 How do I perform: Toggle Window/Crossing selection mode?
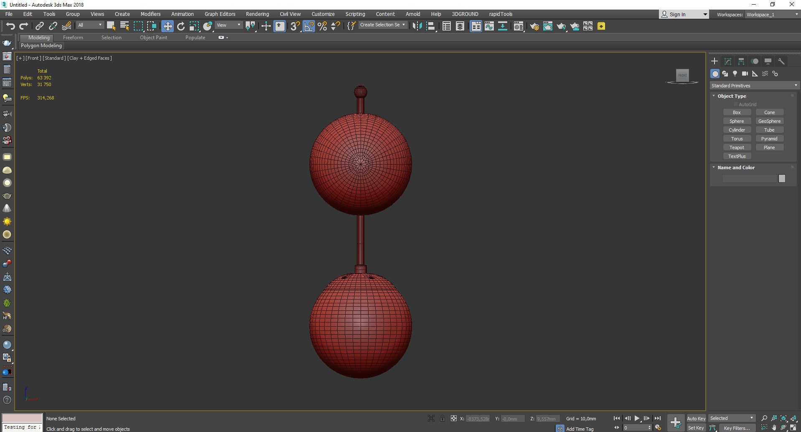tap(152, 26)
